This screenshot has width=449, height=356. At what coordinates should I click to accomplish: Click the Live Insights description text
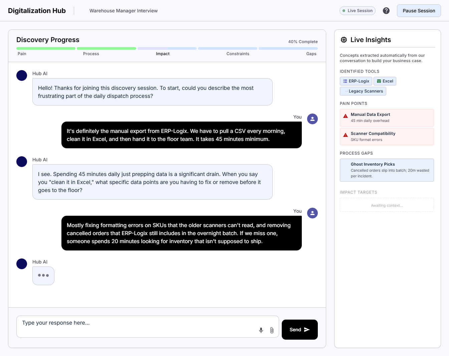tap(382, 58)
